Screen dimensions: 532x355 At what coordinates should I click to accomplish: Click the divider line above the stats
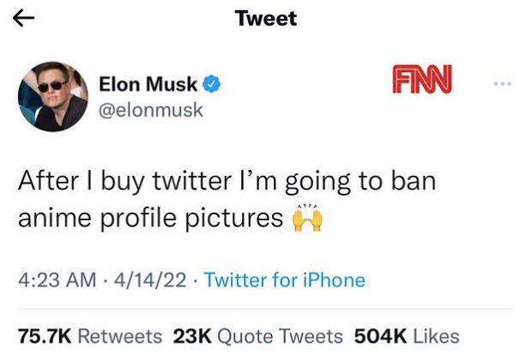point(266,309)
